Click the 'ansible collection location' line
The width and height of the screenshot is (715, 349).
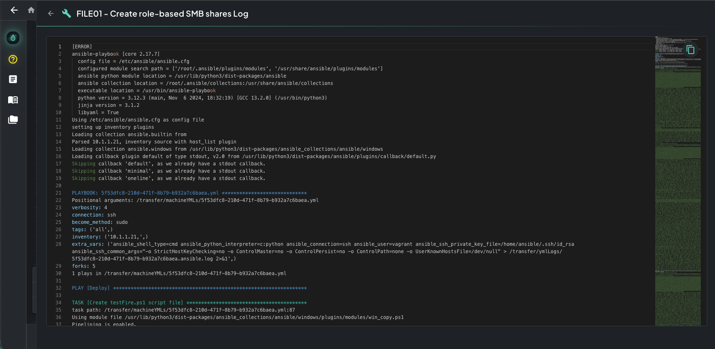[x=206, y=83]
